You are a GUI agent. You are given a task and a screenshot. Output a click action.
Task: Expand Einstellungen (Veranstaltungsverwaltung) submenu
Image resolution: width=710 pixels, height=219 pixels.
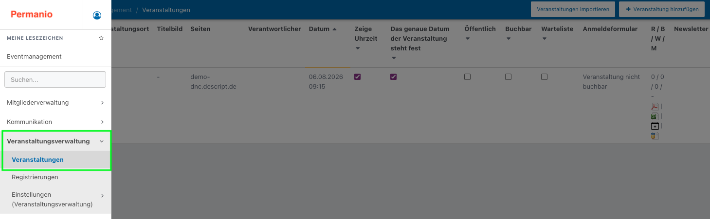click(55, 200)
